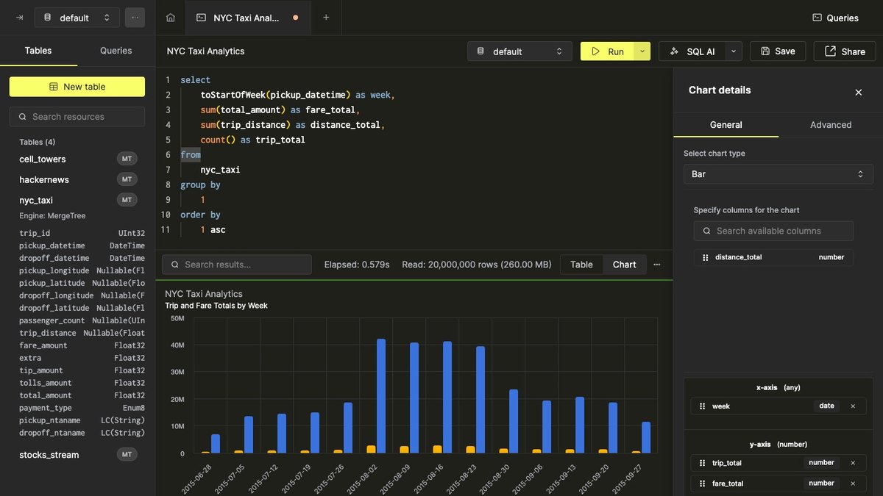This screenshot has height=496, width=883.
Task: Click the payment_type schema row
Action: coord(82,408)
